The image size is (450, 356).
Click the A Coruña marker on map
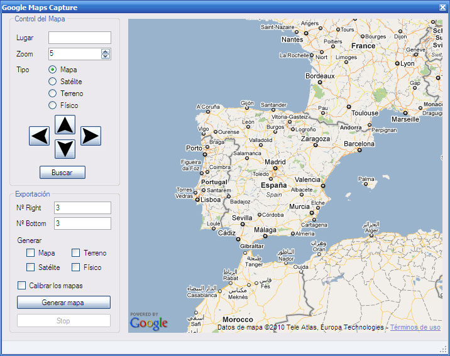(x=208, y=112)
